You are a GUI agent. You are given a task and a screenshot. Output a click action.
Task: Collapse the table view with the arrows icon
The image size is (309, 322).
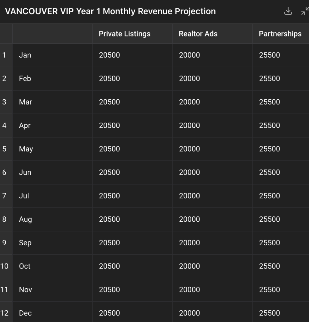tap(305, 11)
